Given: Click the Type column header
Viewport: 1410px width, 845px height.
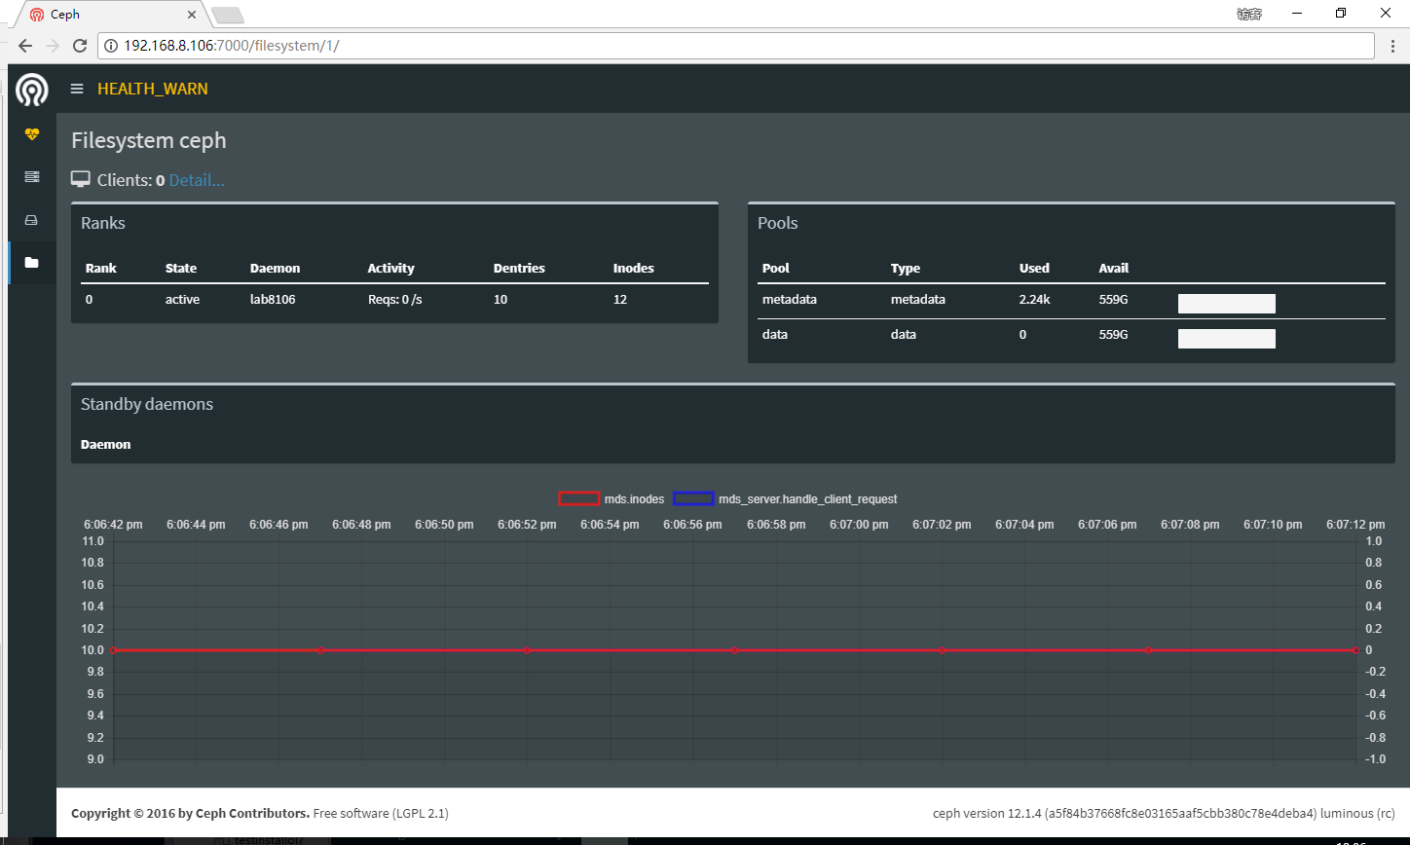Looking at the screenshot, I should 906,268.
